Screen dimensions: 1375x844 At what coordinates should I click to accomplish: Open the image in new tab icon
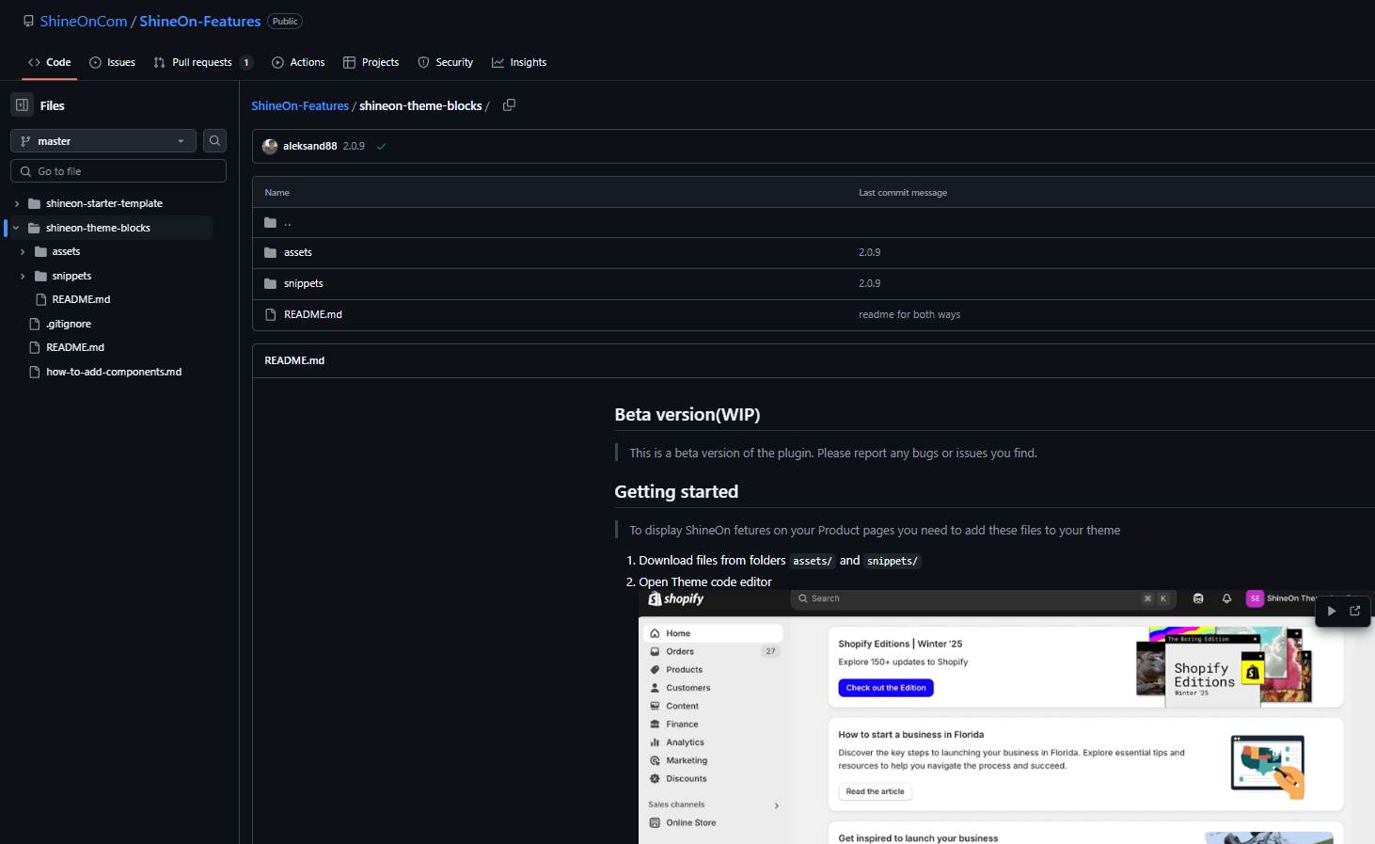tap(1355, 611)
